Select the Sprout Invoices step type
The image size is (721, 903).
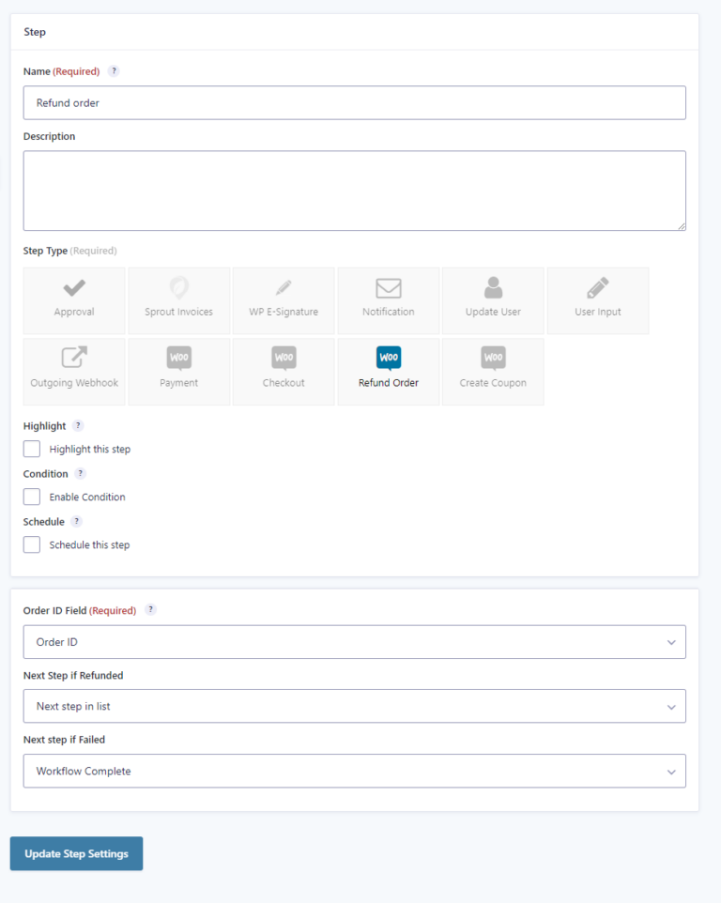pos(178,300)
